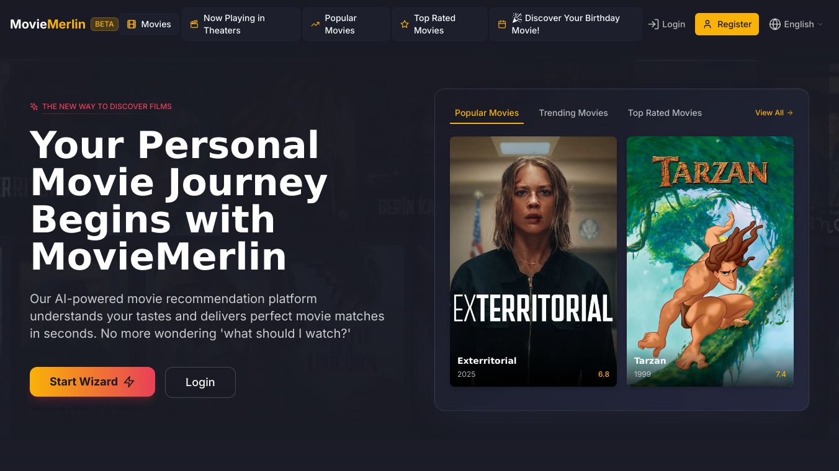Click the Tarzan title text on the card
Viewport: 839px width, 471px height.
pos(650,361)
